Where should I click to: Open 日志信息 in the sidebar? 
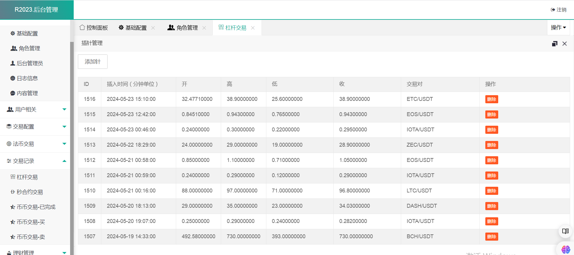[x=27, y=78]
